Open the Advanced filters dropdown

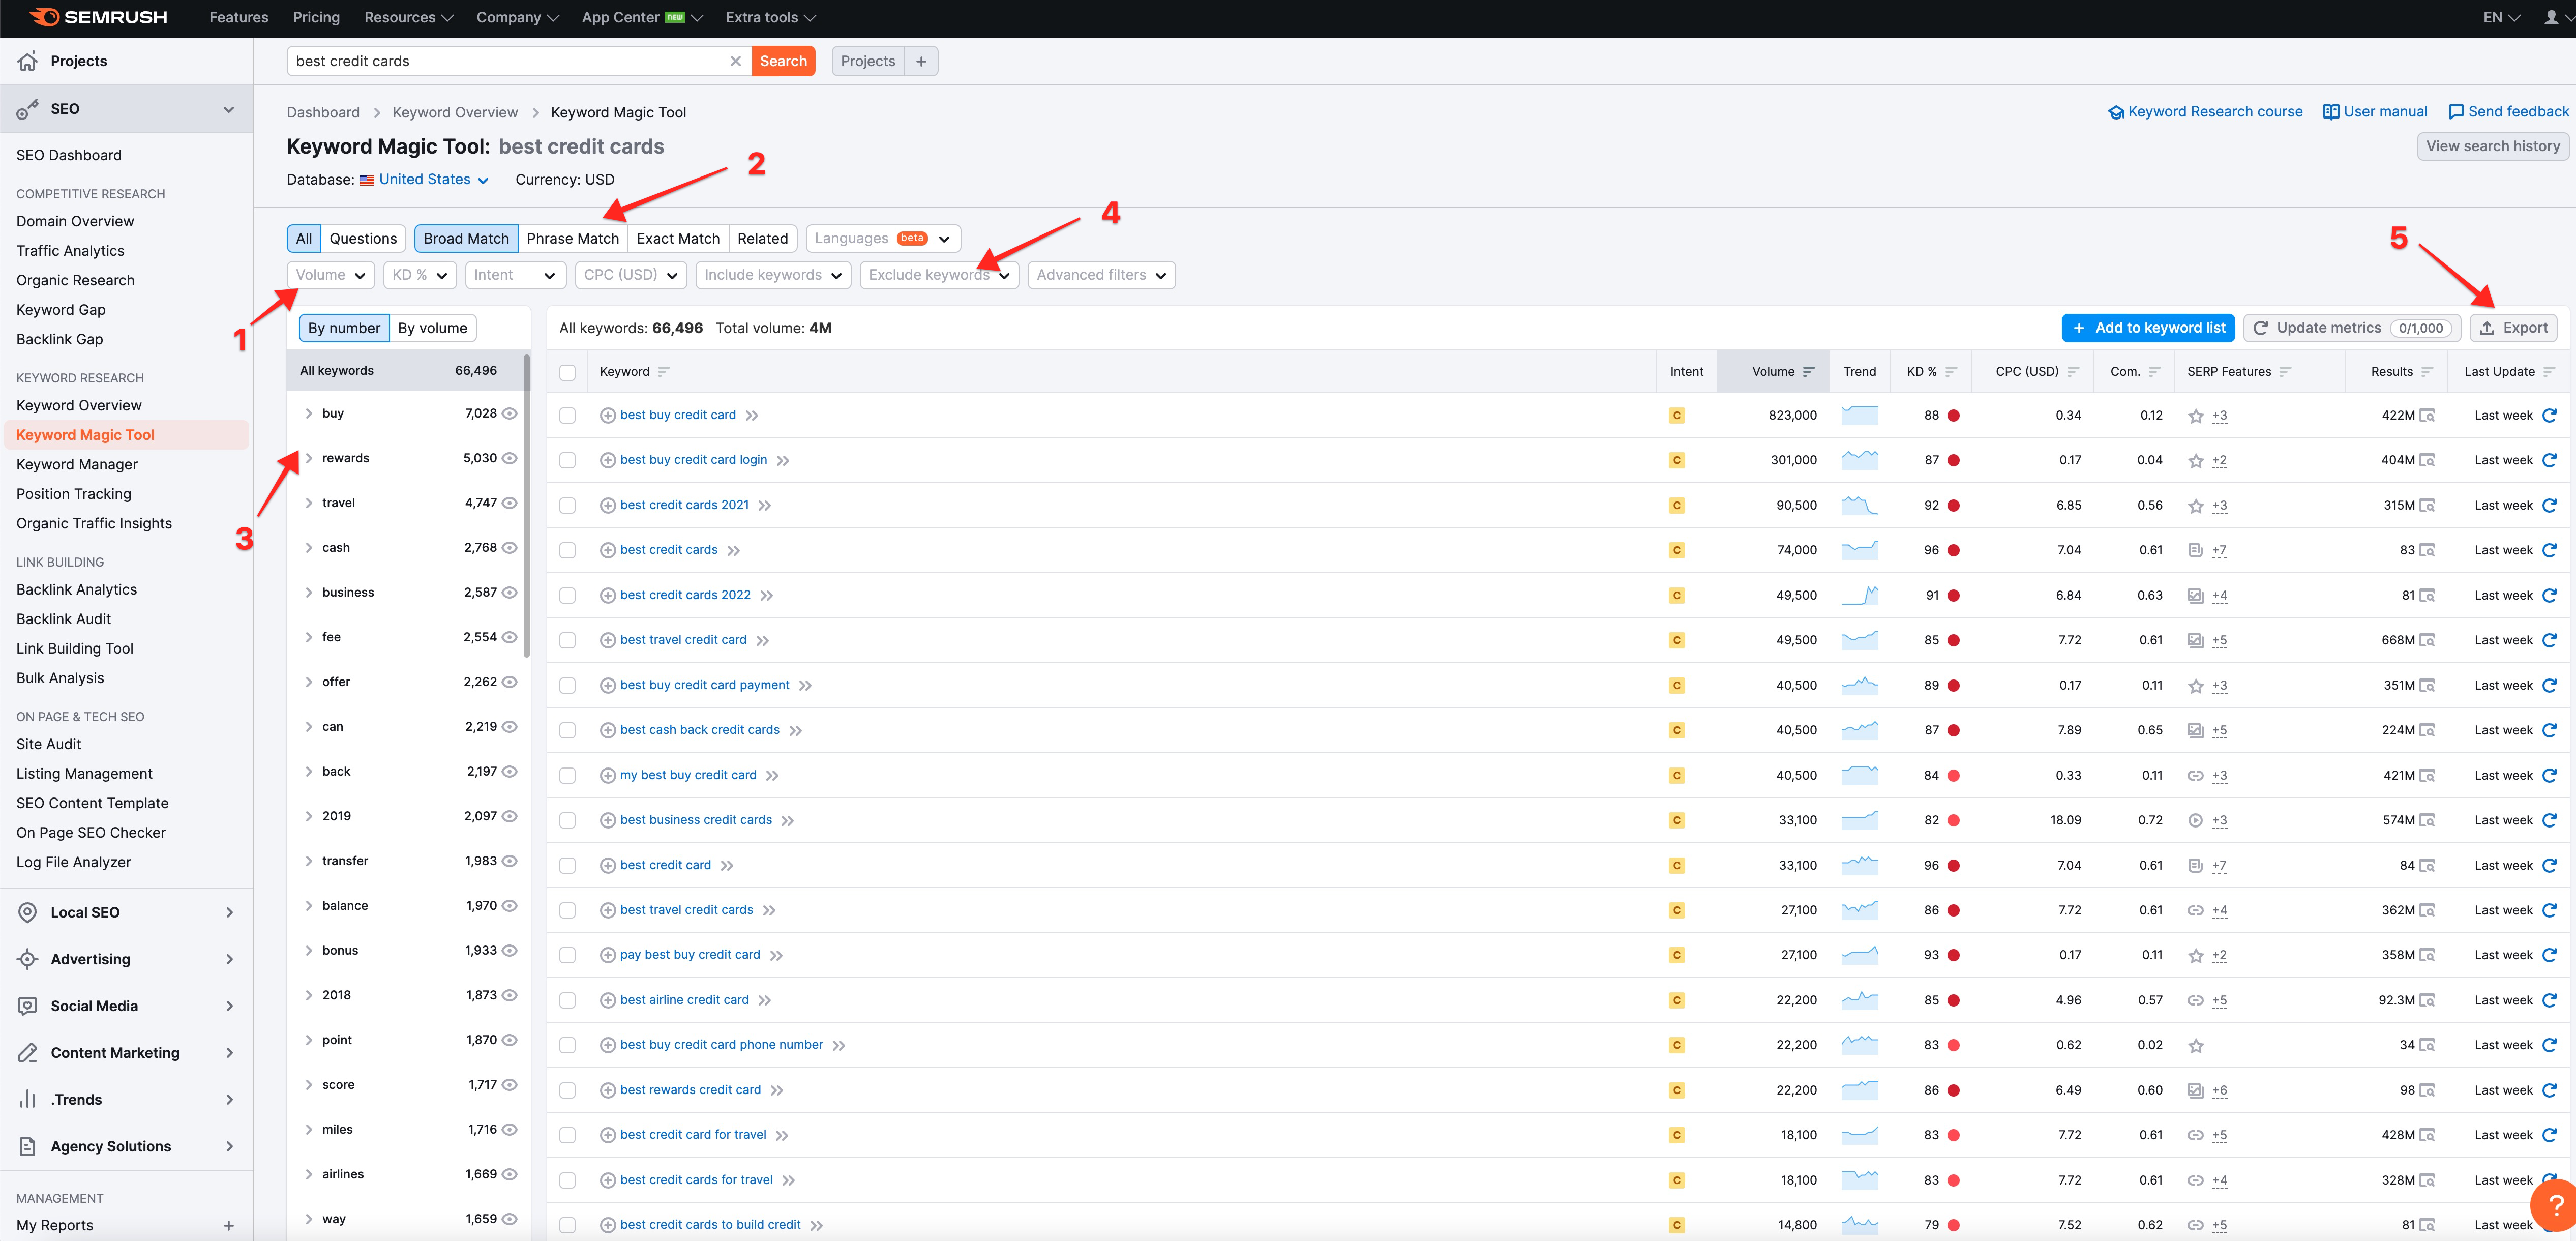pos(1100,275)
